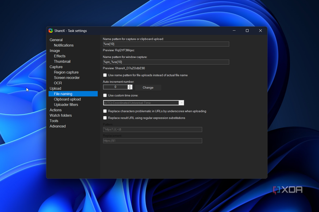This screenshot has height=212, width=319.
Task: Click the preview text ShareX_D7uZOdbE90
Action: tap(130, 68)
